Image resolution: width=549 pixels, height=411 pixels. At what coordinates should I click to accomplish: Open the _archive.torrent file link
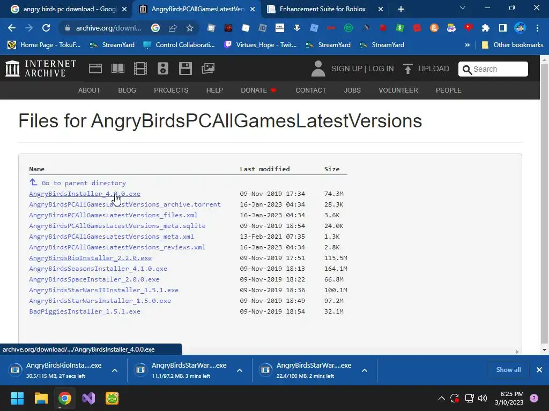pyautogui.click(x=125, y=204)
